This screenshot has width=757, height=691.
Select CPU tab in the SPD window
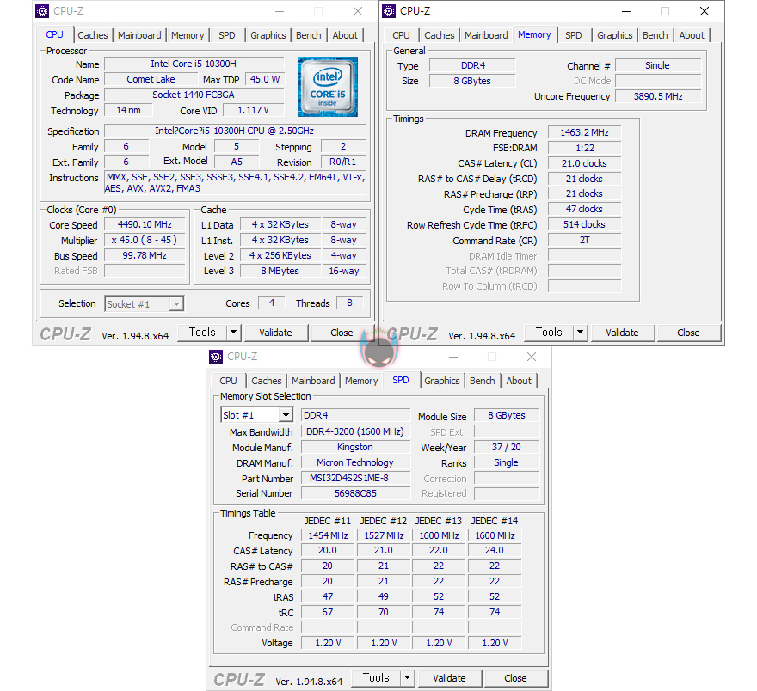228,381
